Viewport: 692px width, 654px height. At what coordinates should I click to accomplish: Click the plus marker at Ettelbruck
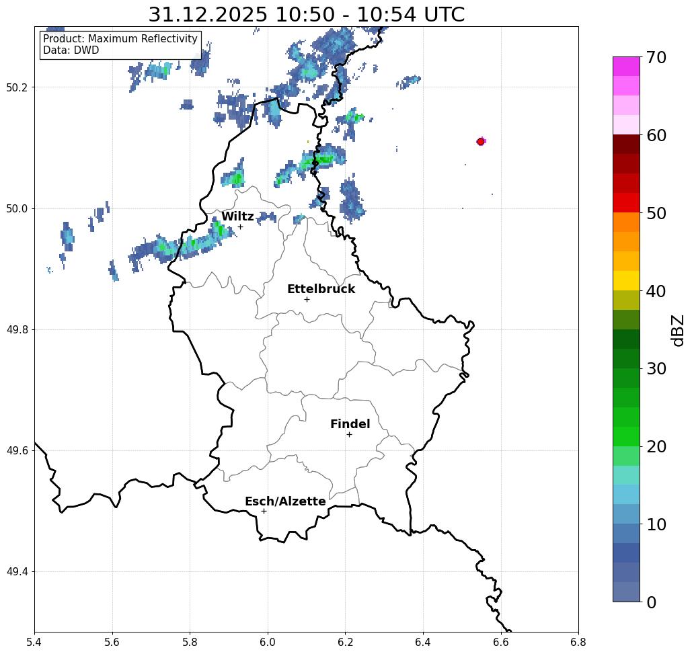pyautogui.click(x=307, y=299)
